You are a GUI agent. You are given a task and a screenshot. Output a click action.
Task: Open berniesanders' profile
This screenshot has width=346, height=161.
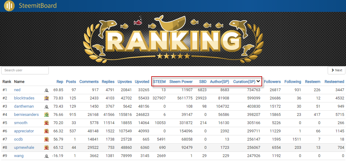coord(26,115)
